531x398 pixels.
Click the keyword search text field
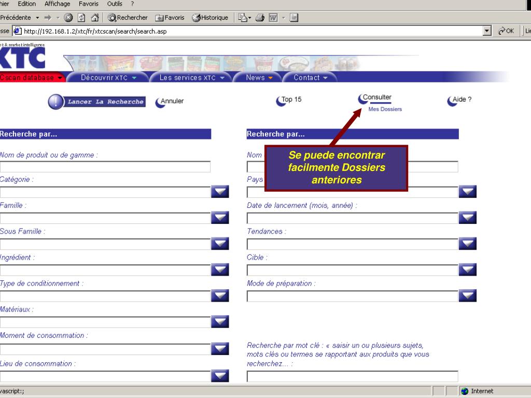click(353, 376)
